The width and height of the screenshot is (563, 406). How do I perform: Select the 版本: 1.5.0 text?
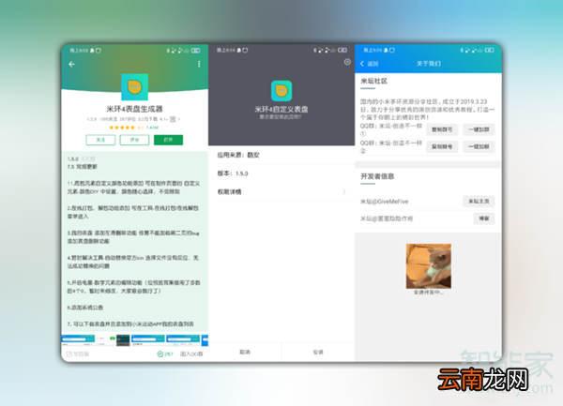tap(233, 173)
